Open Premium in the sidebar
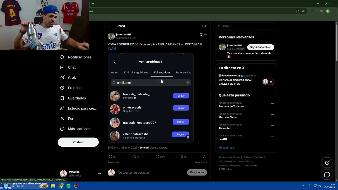This screenshot has width=338, height=190. 71,88
